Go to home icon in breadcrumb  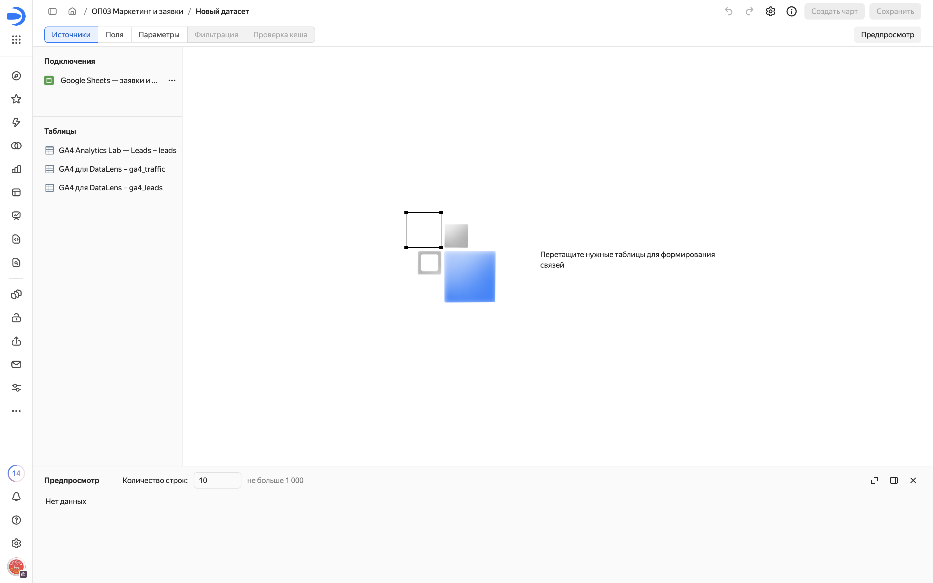(x=72, y=12)
